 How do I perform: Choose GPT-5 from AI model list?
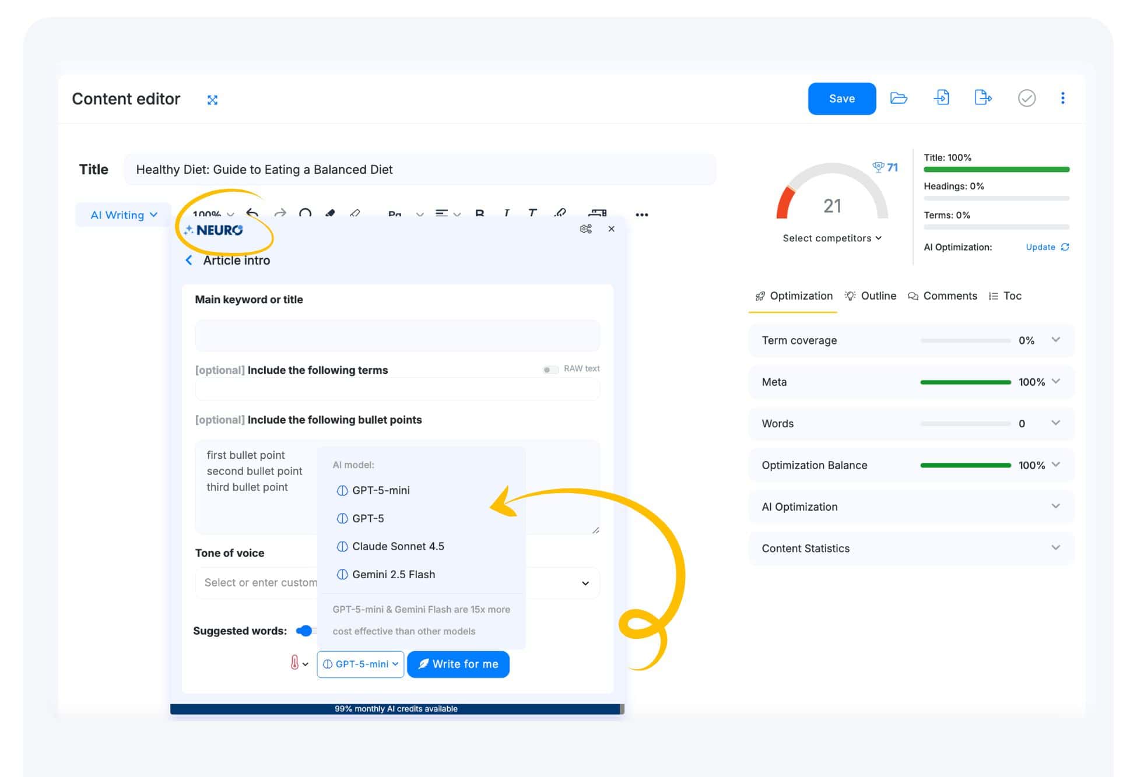360,518
